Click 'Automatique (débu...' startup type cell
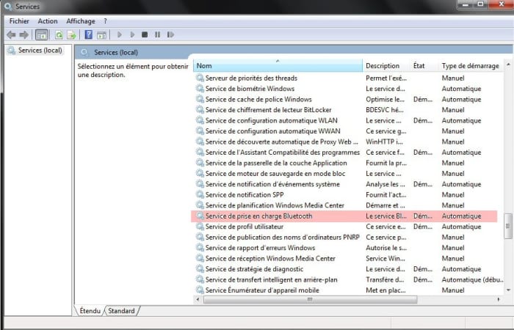 pos(472,279)
